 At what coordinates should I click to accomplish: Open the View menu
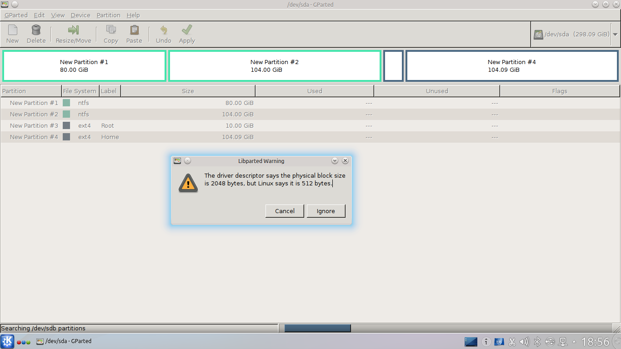tap(58, 15)
